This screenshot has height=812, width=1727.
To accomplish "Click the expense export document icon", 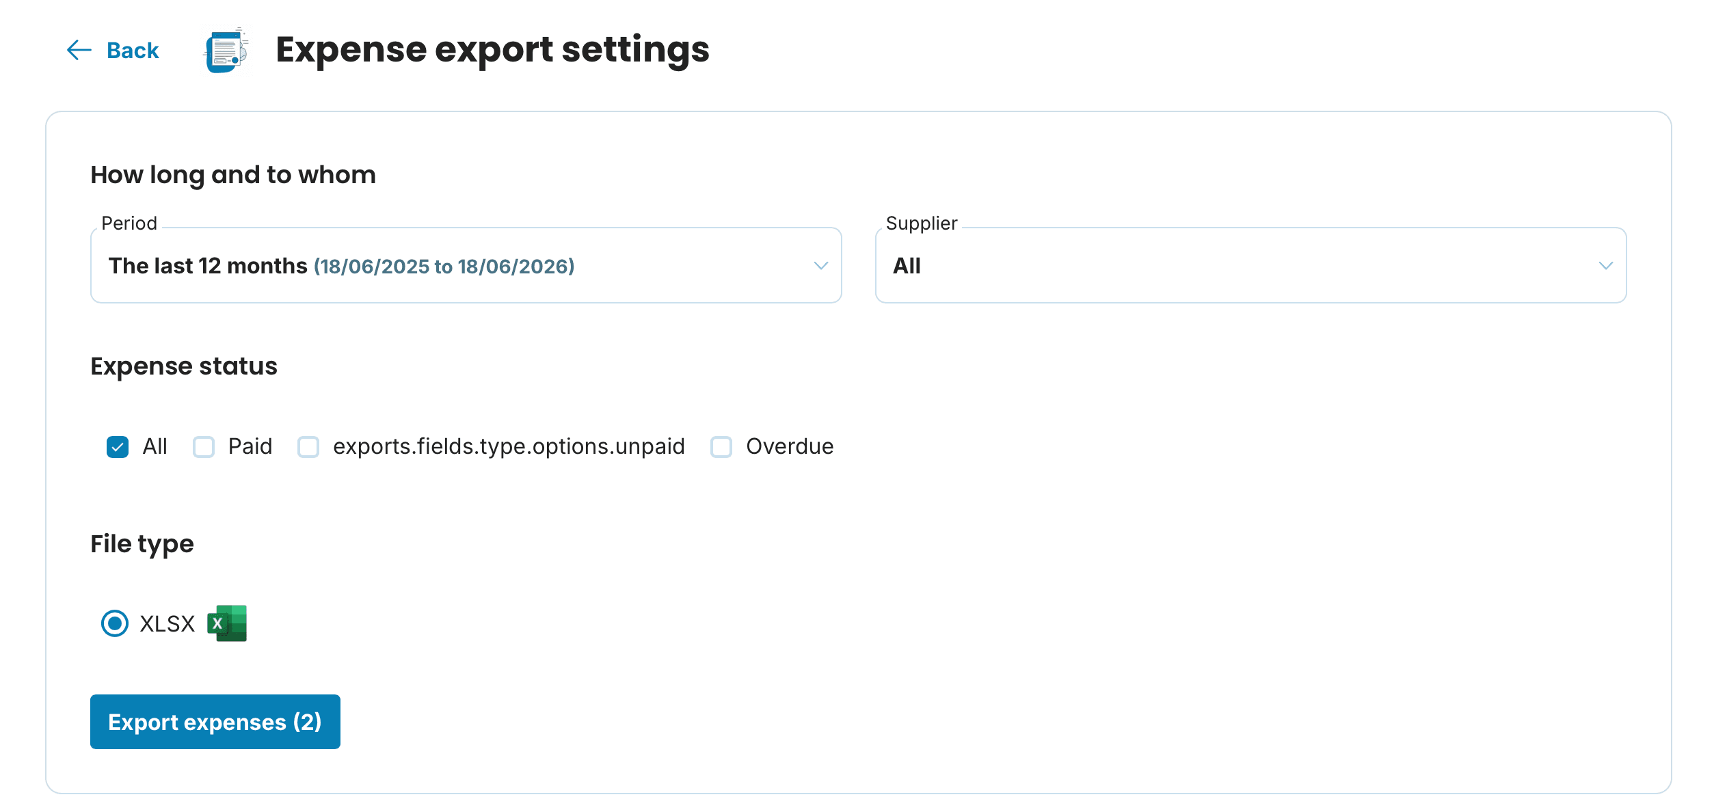I will [227, 51].
